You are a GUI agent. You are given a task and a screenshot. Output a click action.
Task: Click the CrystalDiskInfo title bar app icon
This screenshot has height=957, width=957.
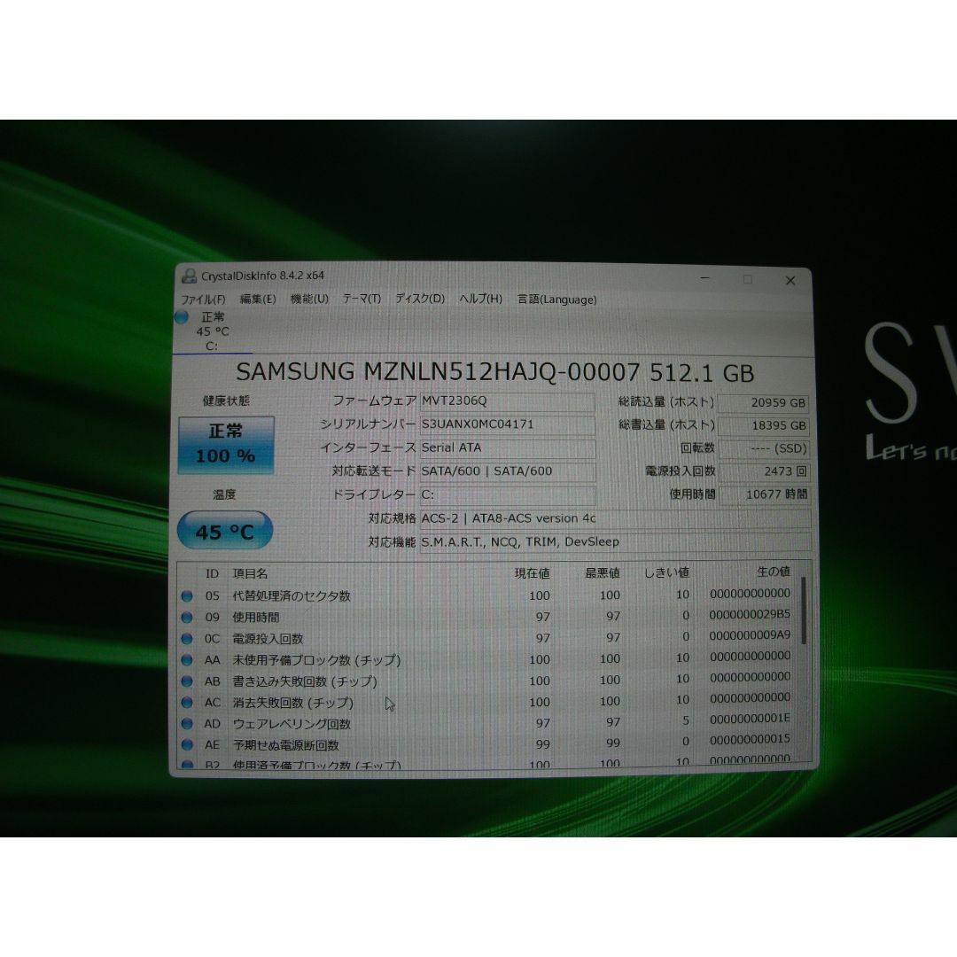189,276
